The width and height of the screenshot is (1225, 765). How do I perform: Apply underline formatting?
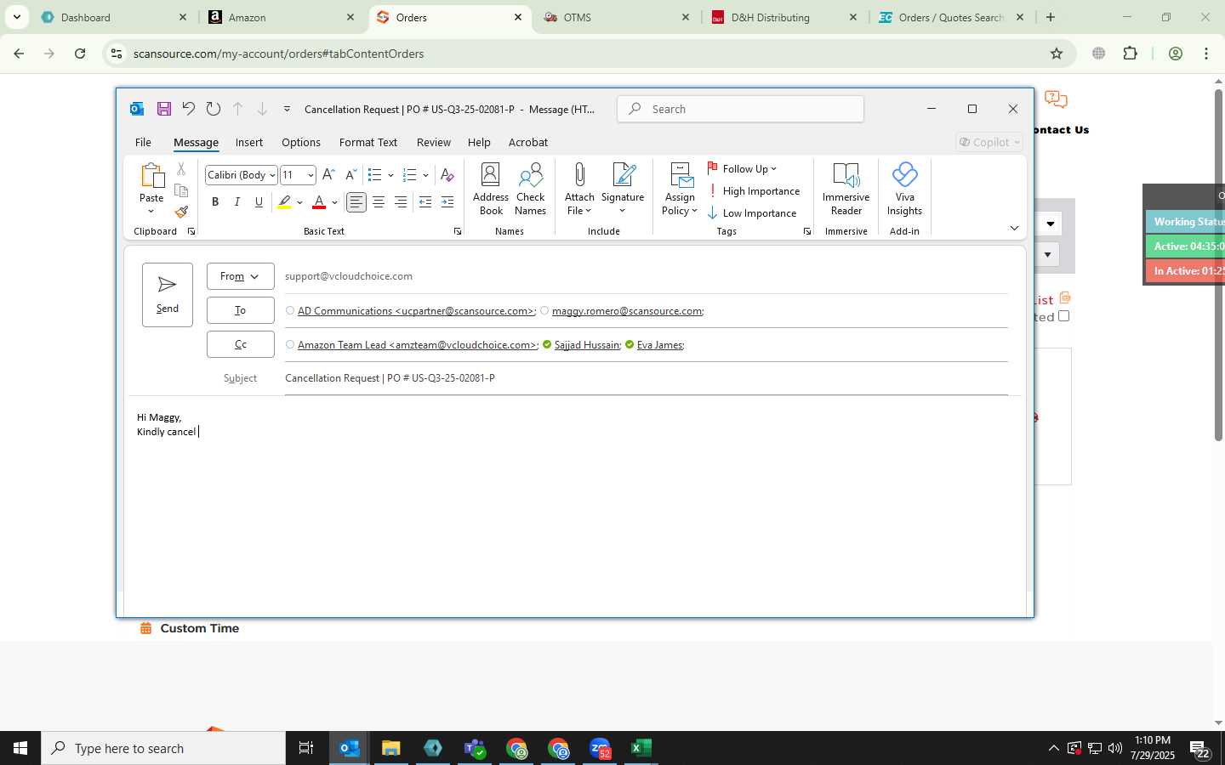click(x=259, y=202)
